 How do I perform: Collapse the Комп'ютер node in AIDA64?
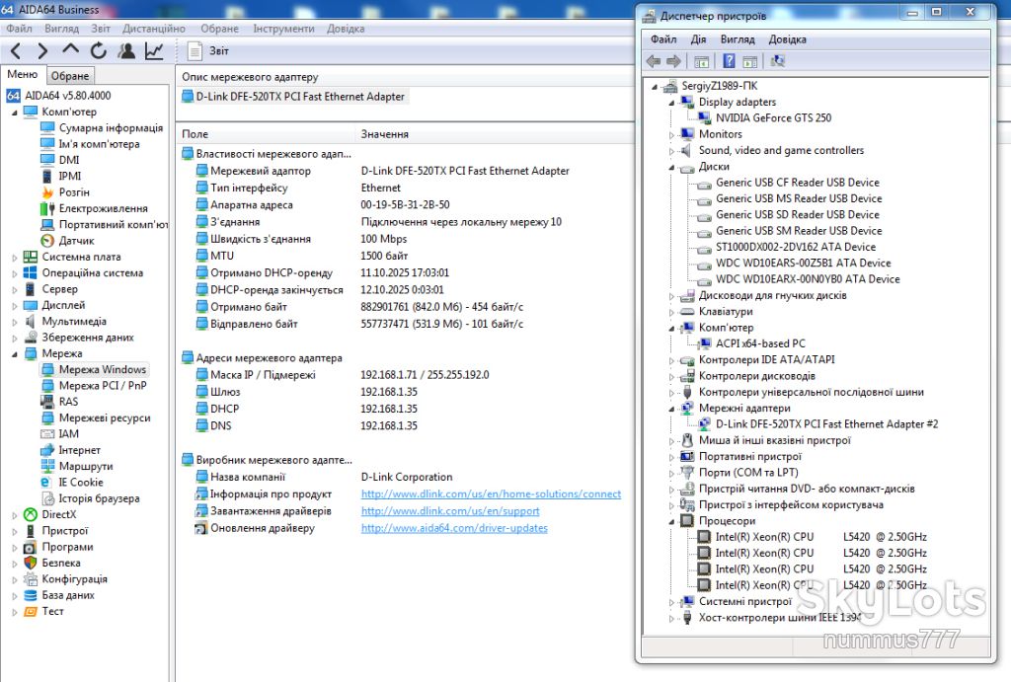click(x=14, y=113)
